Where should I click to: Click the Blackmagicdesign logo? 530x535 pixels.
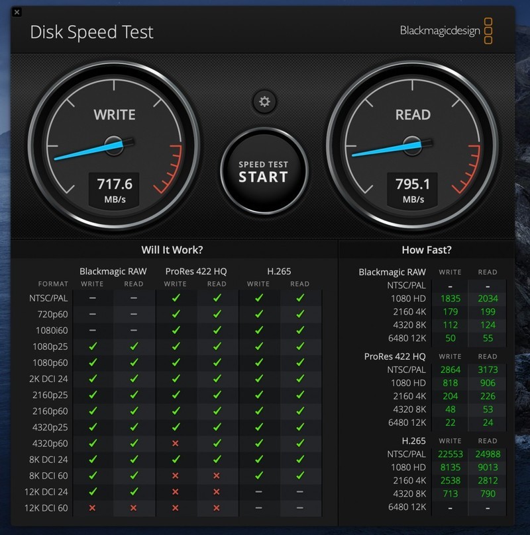click(446, 31)
